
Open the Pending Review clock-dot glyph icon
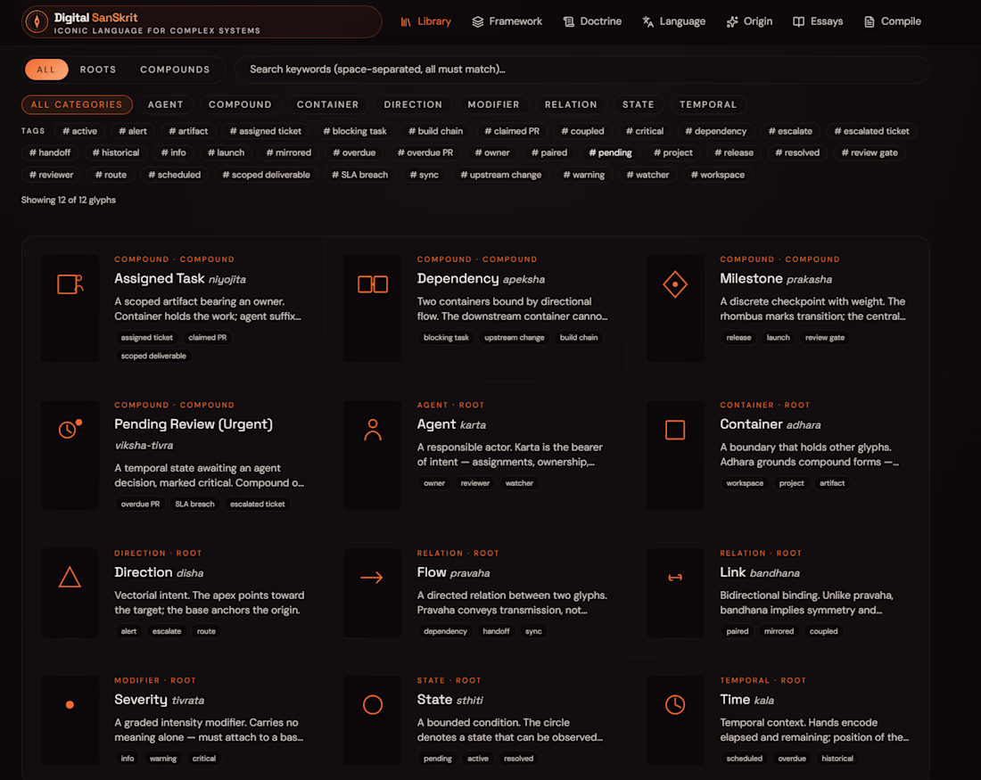pyautogui.click(x=70, y=429)
